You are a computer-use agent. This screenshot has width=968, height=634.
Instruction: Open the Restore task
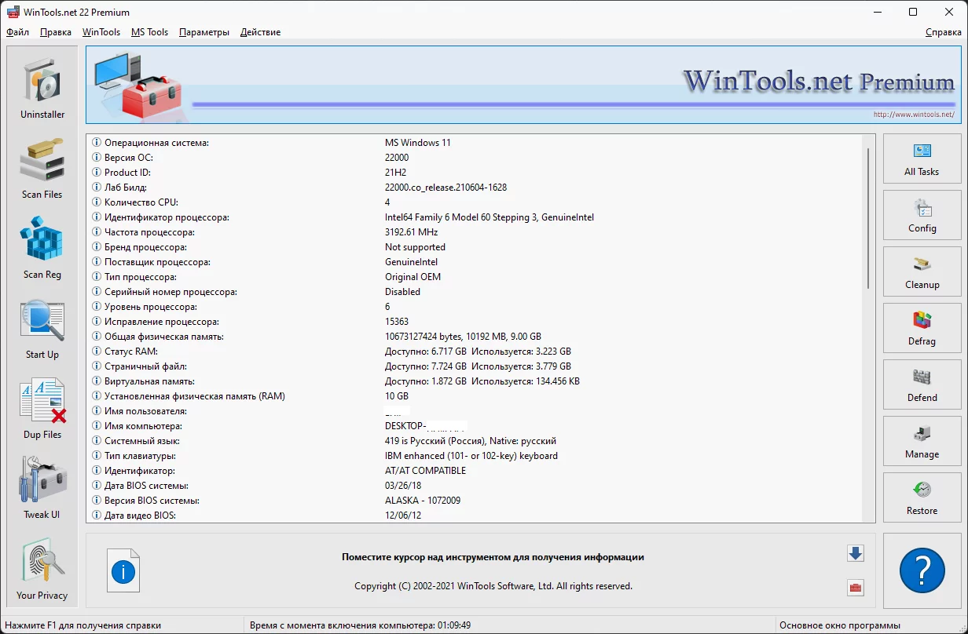click(x=922, y=497)
